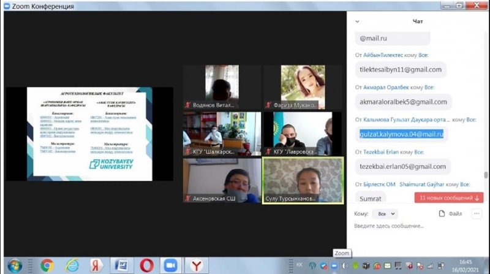Click muted mic icon on КГУ Лавровска tile
The height and width of the screenshot is (274, 490).
point(268,151)
